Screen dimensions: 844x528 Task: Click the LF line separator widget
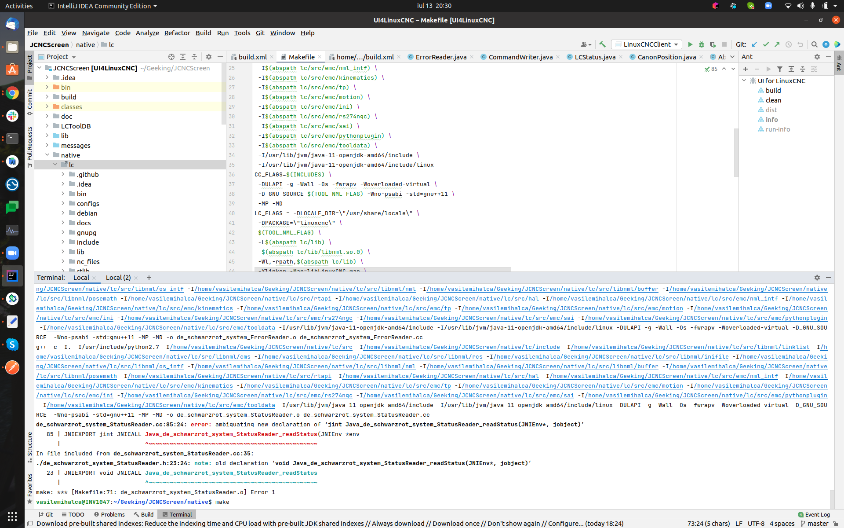pyautogui.click(x=739, y=523)
